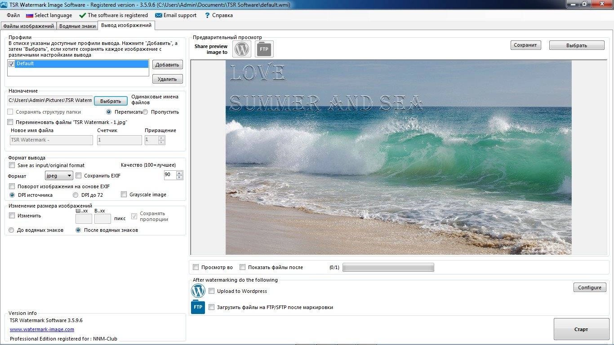Open the jpeg format dropdown
Viewport: 614px width, 345px height.
pyautogui.click(x=59, y=176)
